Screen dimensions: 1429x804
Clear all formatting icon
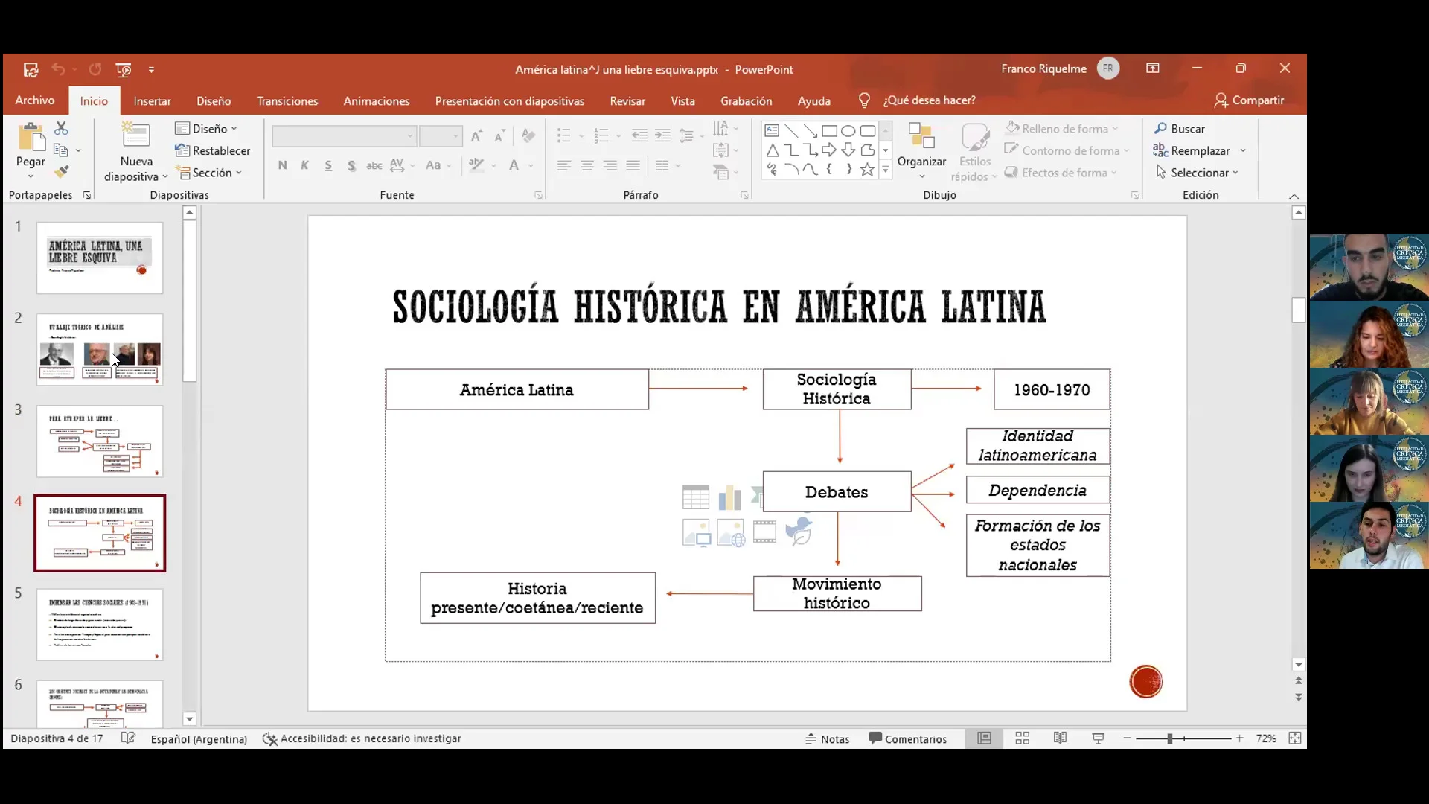click(x=528, y=135)
